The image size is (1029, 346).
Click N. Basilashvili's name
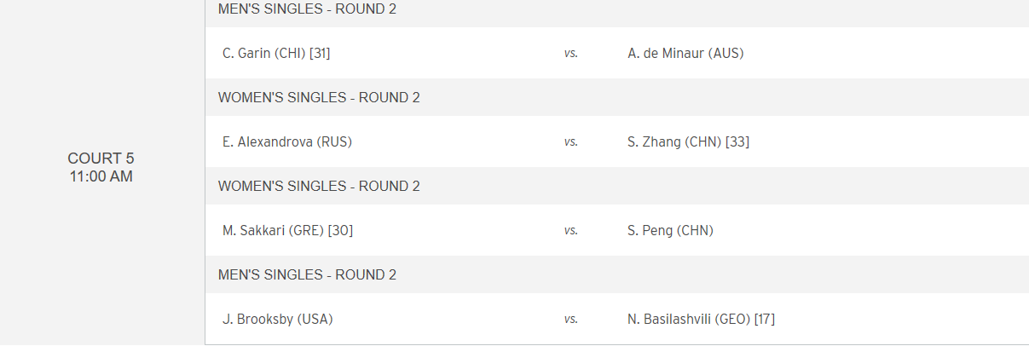pyautogui.click(x=689, y=319)
